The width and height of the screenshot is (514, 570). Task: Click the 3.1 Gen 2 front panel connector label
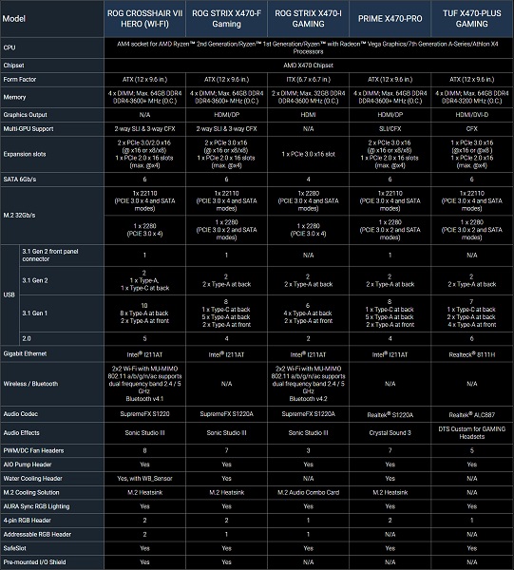tap(62, 256)
